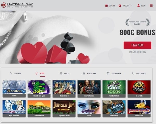Click the Featured star icon
Viewport: 156px width, 124px height.
[x=11, y=73]
